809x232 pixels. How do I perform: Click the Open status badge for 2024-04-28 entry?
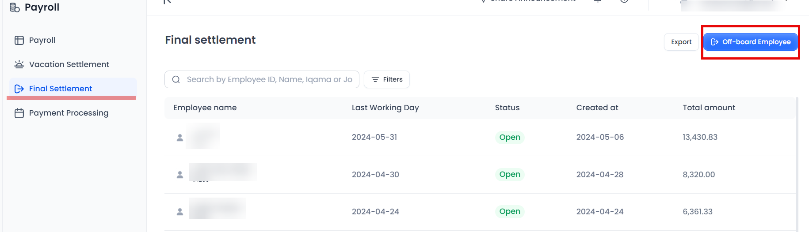pos(509,174)
